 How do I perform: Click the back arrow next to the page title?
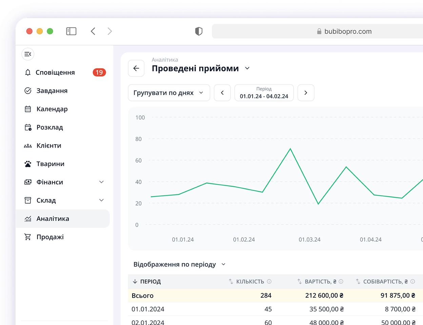136,68
